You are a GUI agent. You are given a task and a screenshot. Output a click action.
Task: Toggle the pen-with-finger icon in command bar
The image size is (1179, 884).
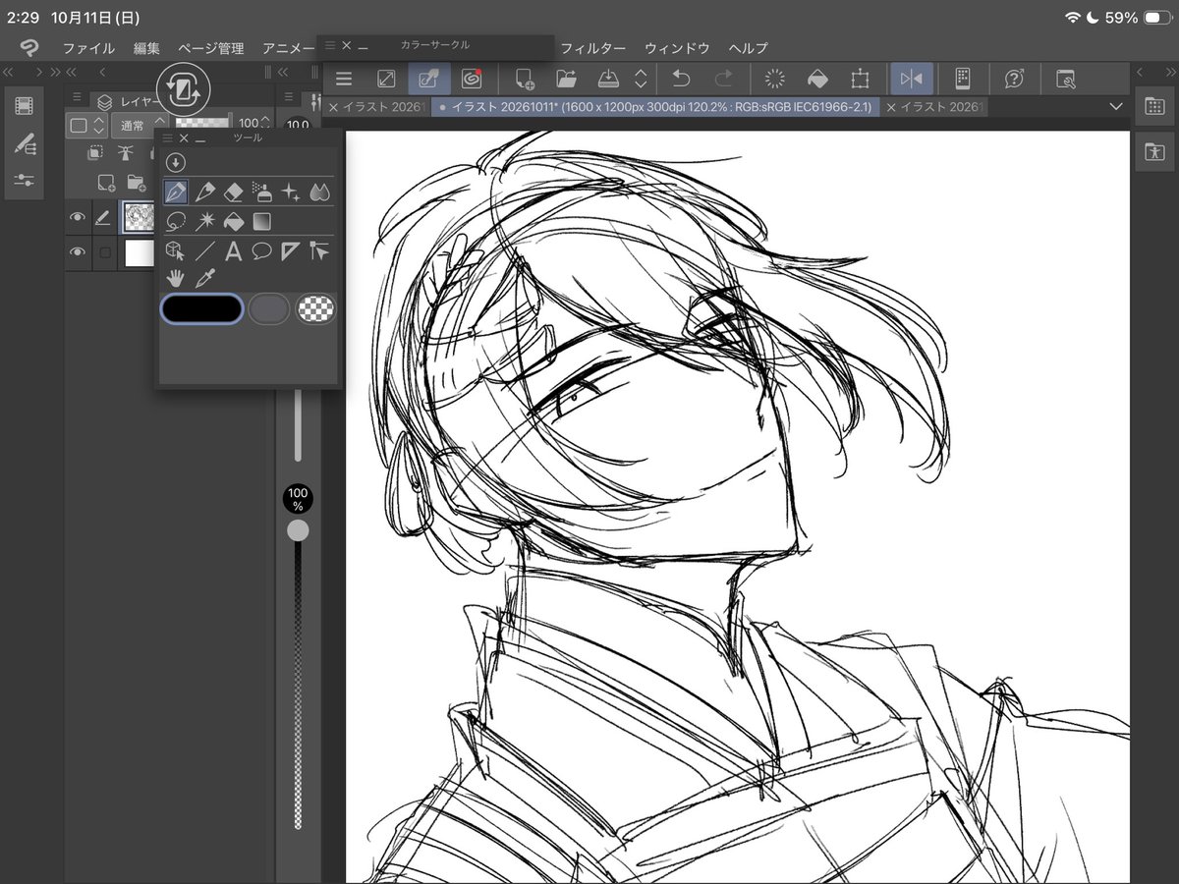[x=429, y=80]
